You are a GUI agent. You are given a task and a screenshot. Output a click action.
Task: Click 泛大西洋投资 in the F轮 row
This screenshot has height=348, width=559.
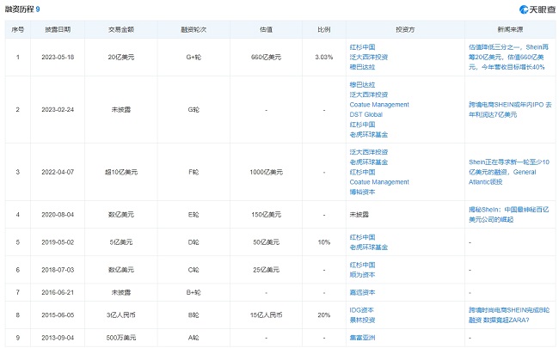click(x=369, y=152)
